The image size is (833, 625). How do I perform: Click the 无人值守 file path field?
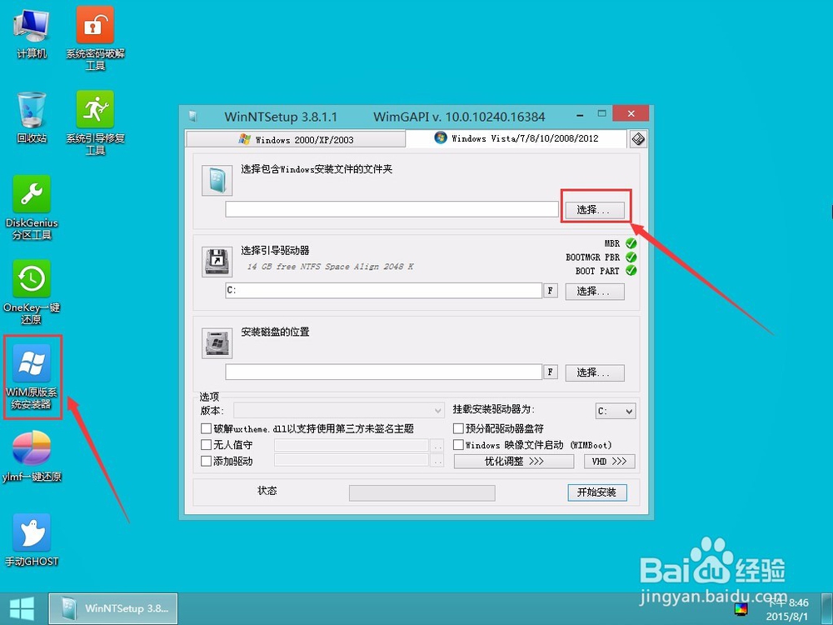(352, 445)
